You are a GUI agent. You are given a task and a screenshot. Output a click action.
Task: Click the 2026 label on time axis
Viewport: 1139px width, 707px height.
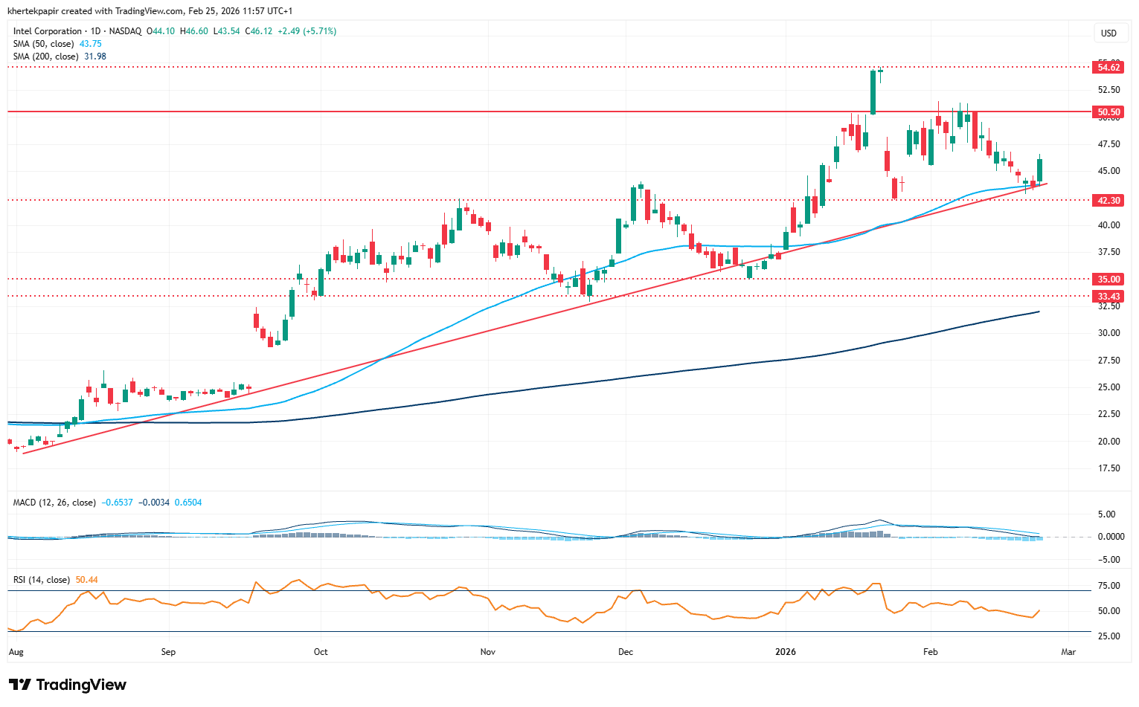tap(785, 652)
